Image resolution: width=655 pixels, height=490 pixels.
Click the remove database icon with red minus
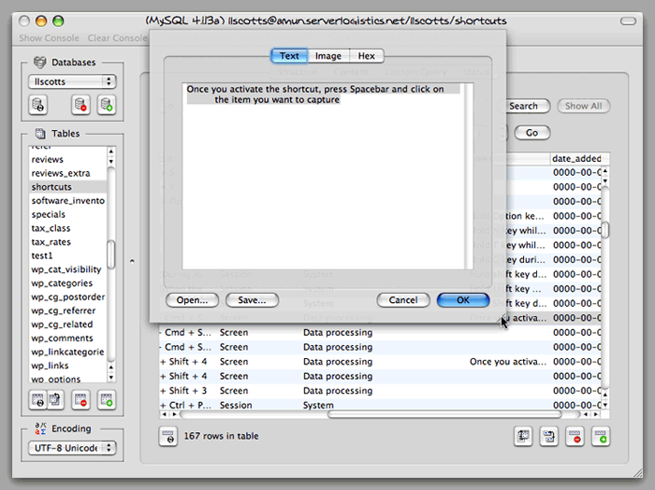pos(80,105)
